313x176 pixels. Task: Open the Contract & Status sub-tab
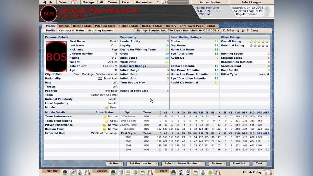(72, 31)
